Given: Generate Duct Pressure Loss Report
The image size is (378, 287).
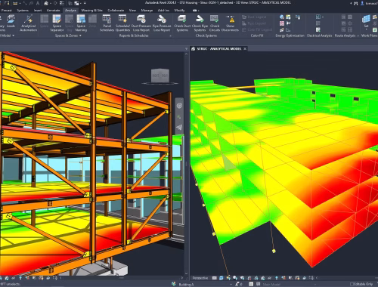Looking at the screenshot, I should (x=141, y=23).
